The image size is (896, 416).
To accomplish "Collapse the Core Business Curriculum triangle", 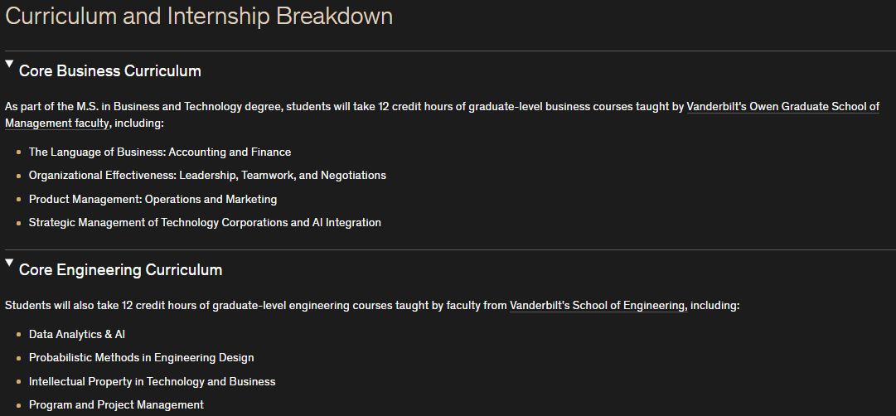I will click(9, 64).
